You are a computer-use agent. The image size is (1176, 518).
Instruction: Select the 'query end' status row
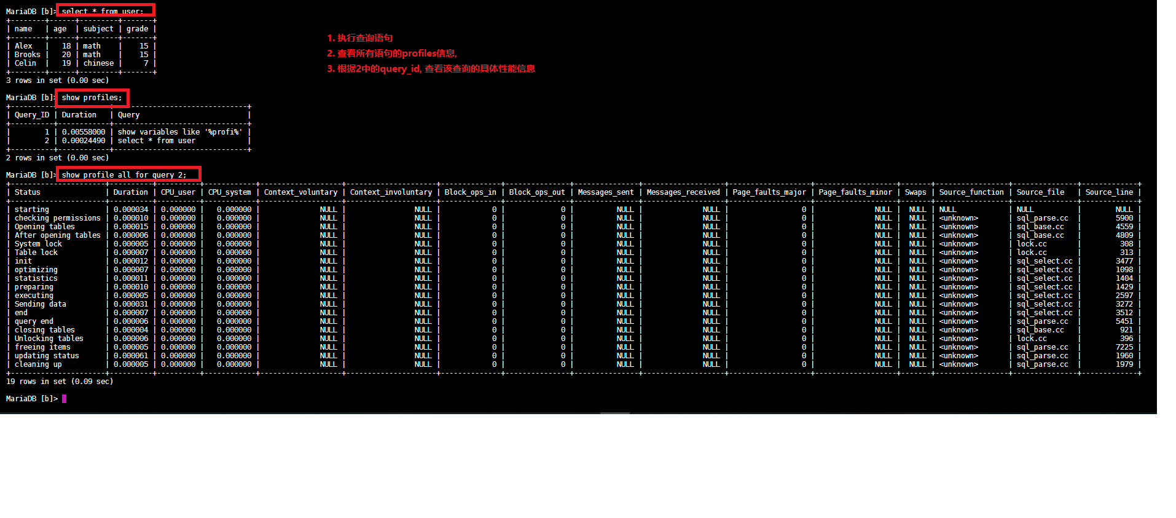coord(573,321)
